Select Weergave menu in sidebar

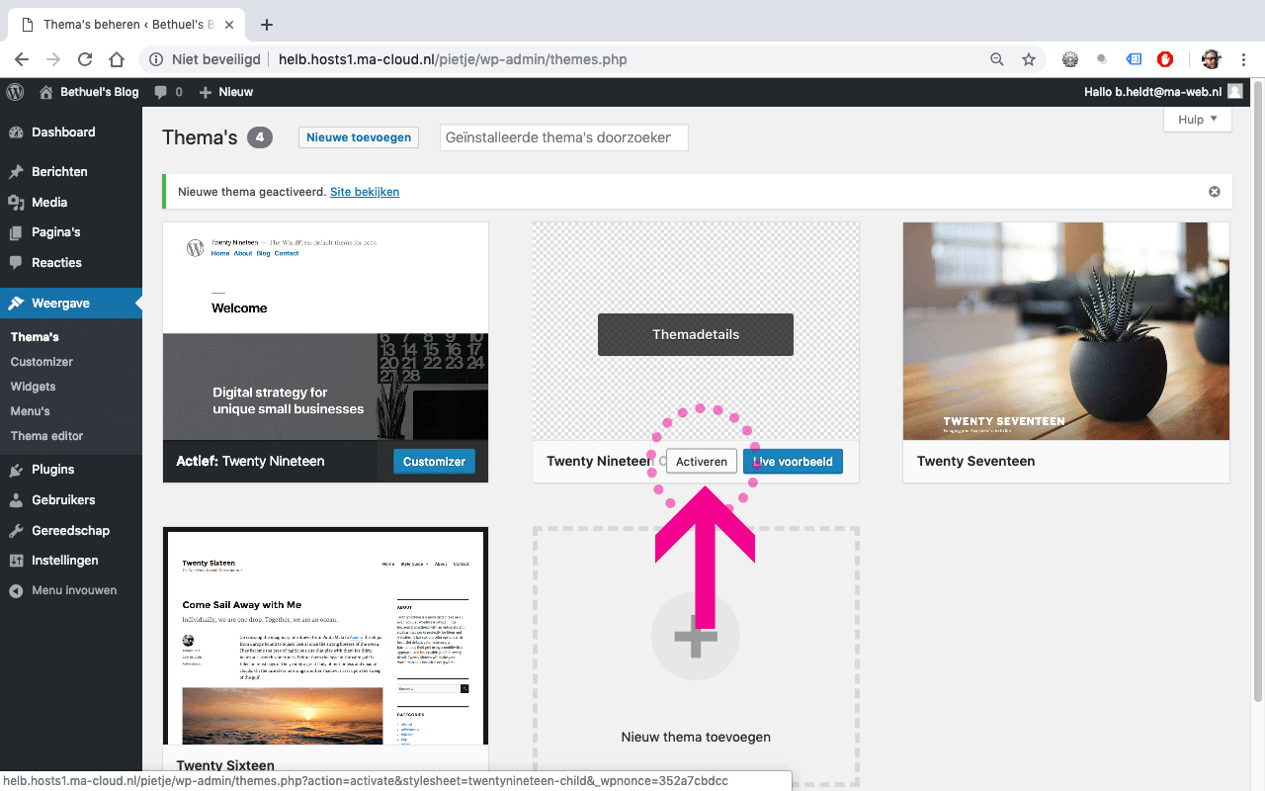(x=71, y=303)
